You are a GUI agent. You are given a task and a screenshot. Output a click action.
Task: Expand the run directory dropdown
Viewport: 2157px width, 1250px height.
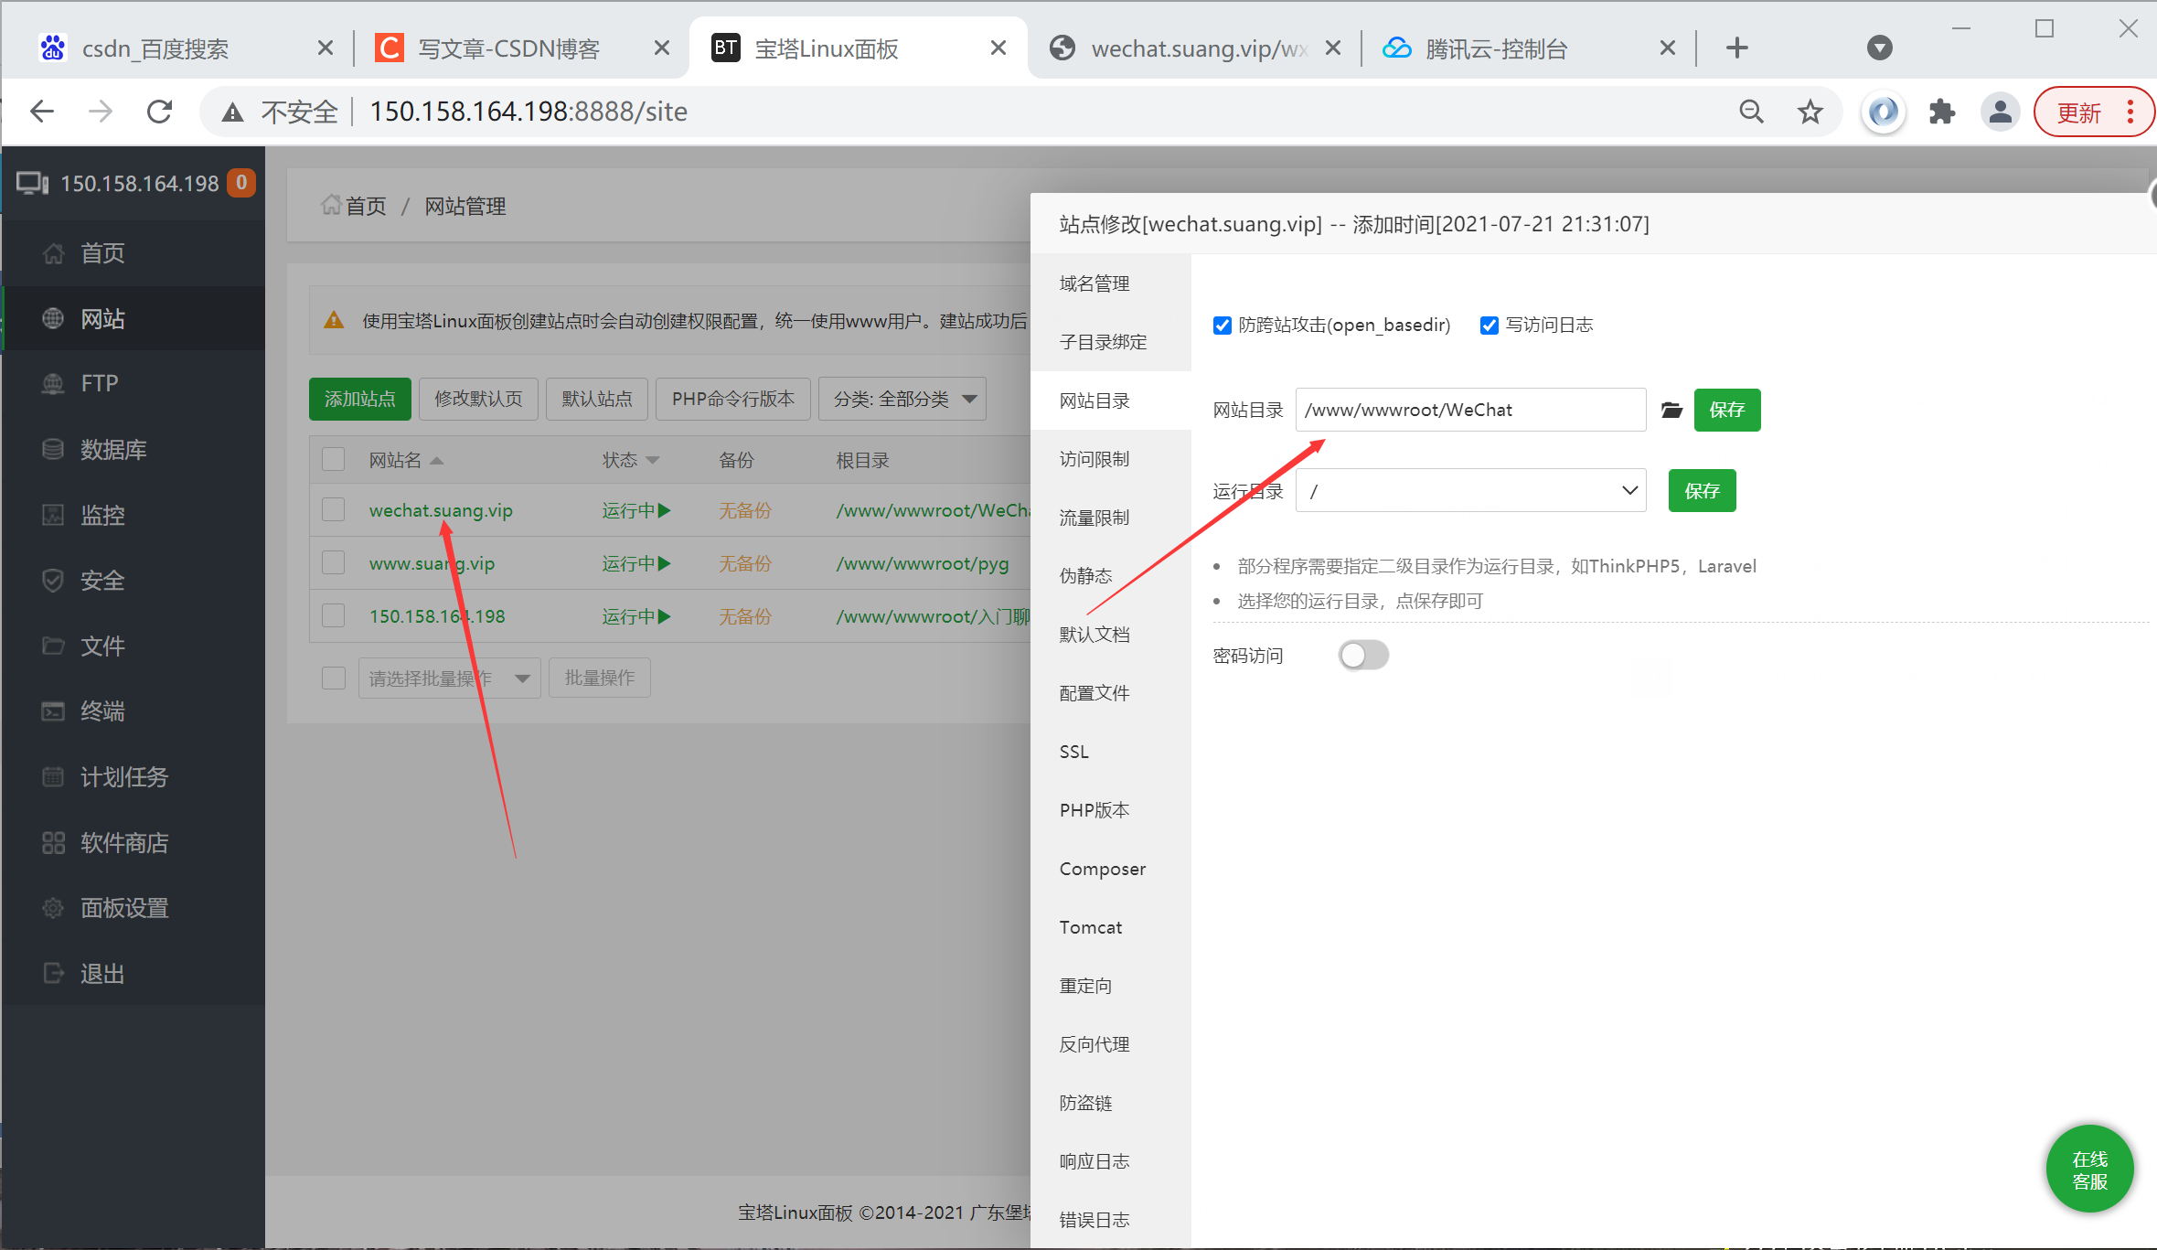pyautogui.click(x=1470, y=491)
